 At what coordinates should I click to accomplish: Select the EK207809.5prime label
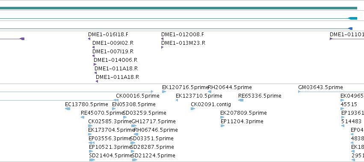click(243, 113)
